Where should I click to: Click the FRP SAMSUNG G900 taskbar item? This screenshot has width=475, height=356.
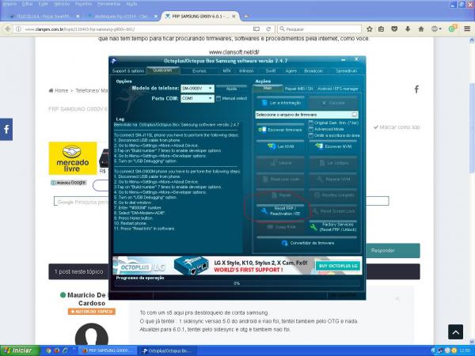pos(108,350)
